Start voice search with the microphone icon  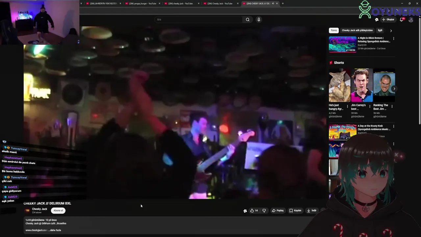[x=259, y=19]
